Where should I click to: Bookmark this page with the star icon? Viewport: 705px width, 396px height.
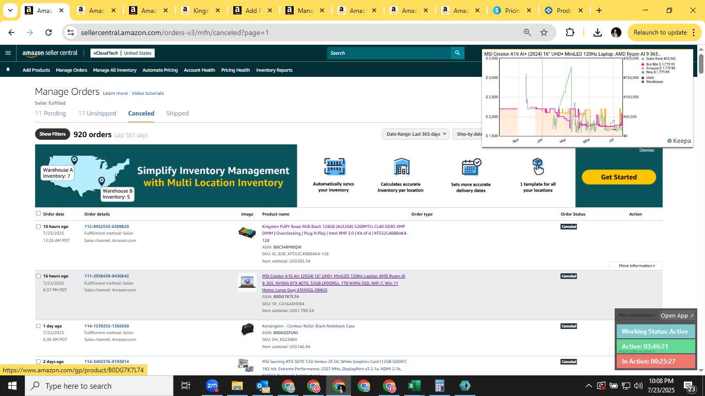(544, 32)
